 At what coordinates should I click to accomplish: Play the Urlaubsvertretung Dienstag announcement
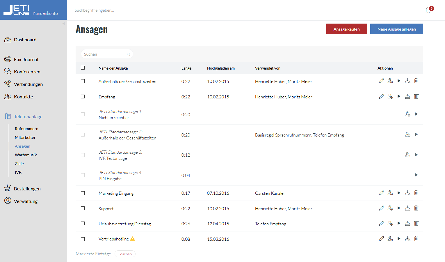[399, 223]
